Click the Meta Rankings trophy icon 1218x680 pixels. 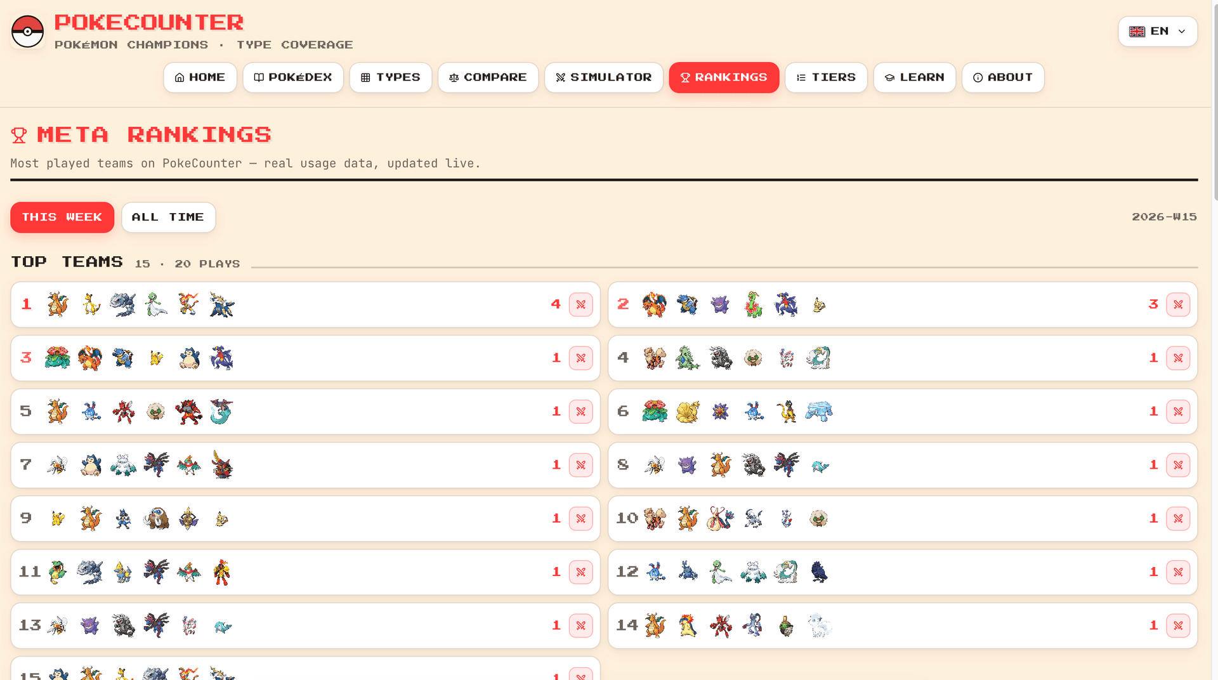point(19,135)
